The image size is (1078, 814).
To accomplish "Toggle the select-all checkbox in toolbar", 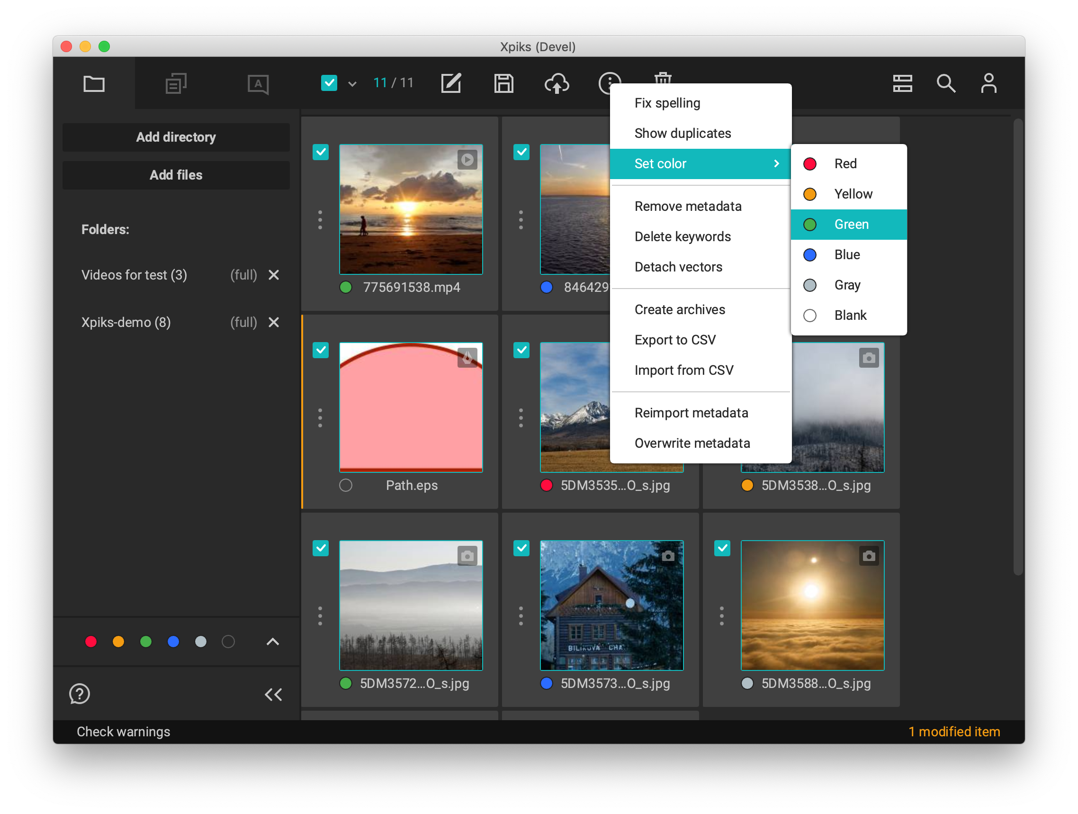I will coord(329,83).
